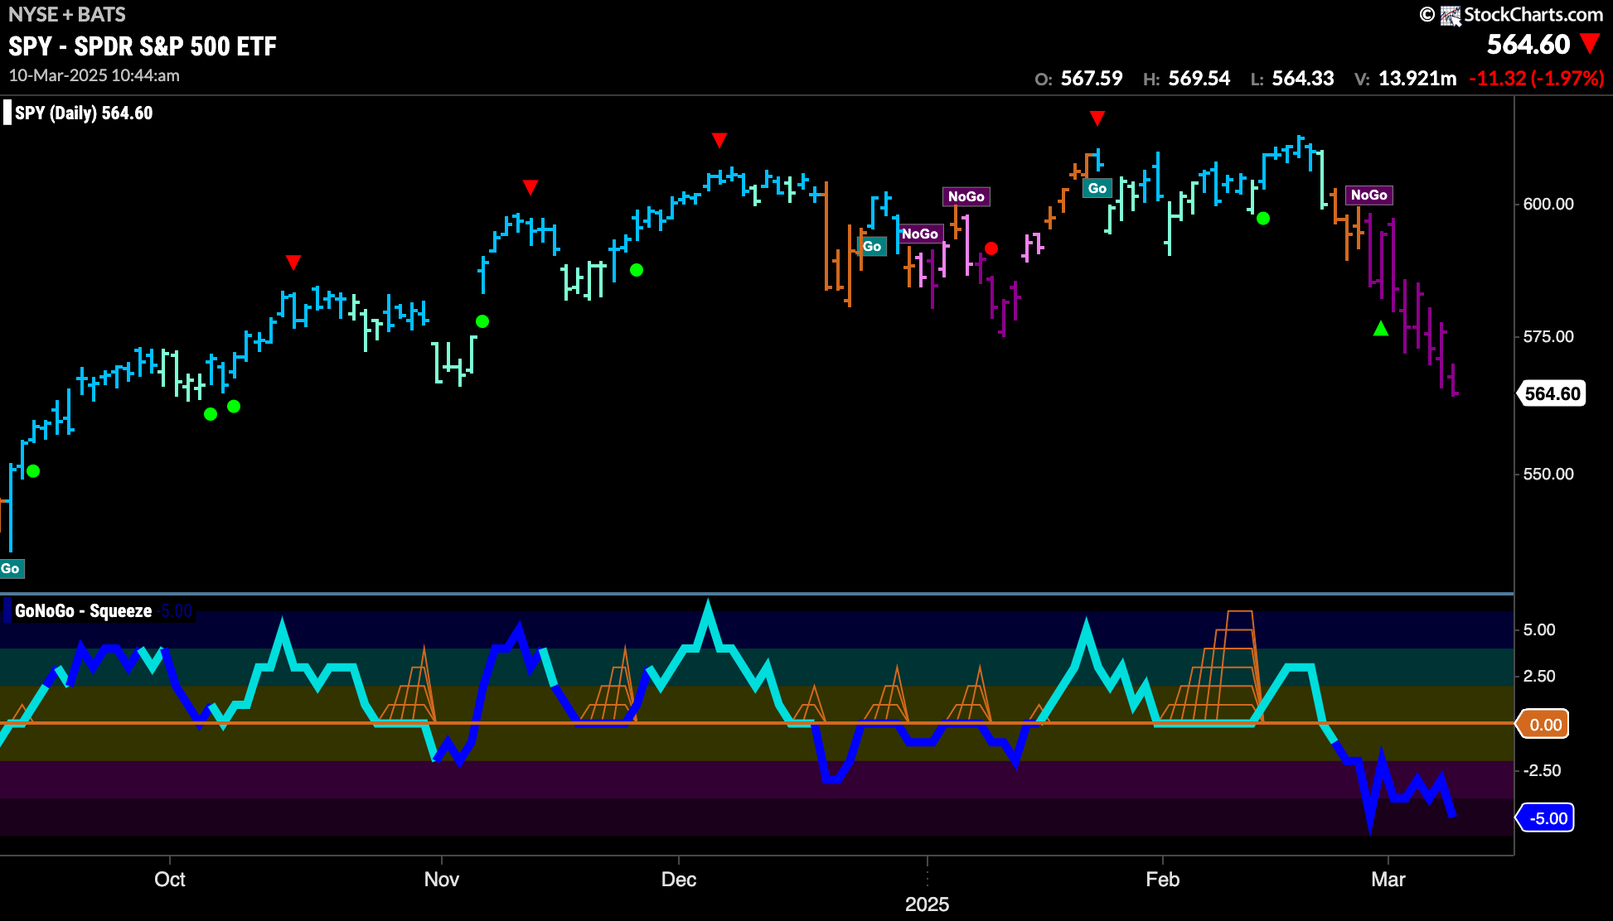Click the mid-October red triangle marker
Viewport: 1613px width, 921px height.
[293, 263]
